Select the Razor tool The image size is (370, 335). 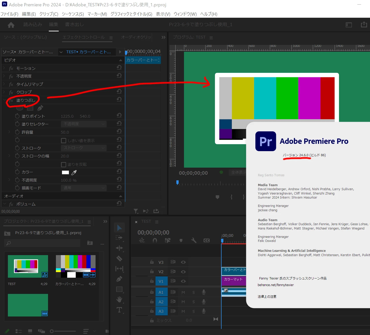coord(119,258)
